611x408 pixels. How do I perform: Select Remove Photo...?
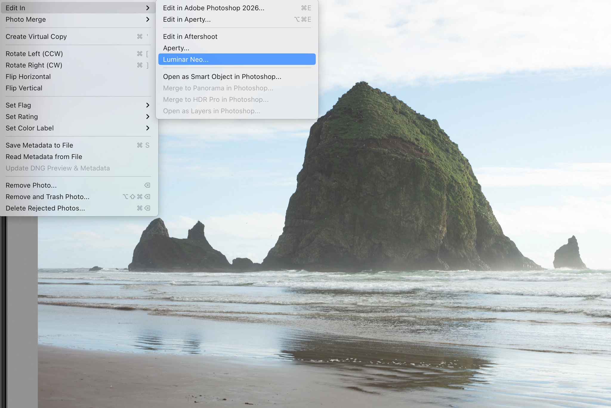(78, 185)
